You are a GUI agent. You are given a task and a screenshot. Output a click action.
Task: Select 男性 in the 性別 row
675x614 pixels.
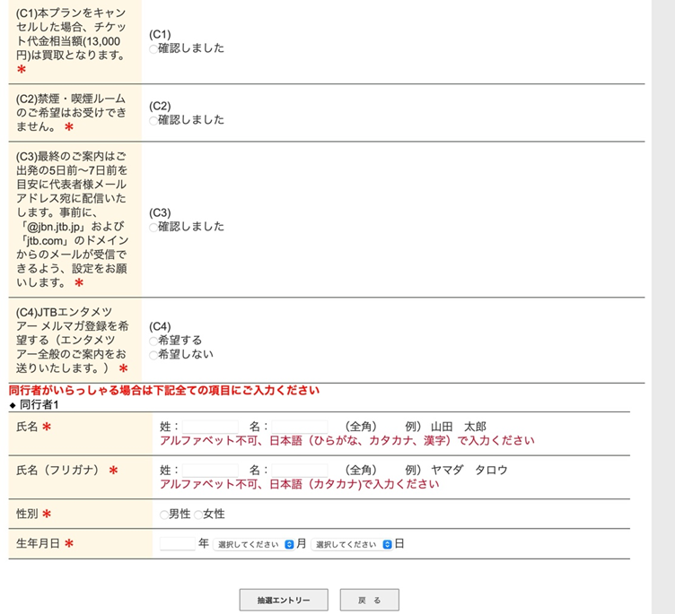click(x=163, y=515)
